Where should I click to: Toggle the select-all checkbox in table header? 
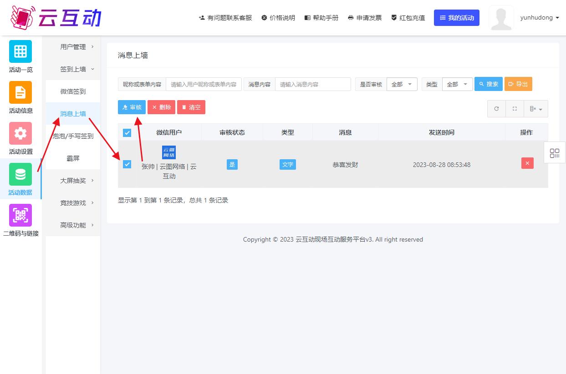(127, 133)
